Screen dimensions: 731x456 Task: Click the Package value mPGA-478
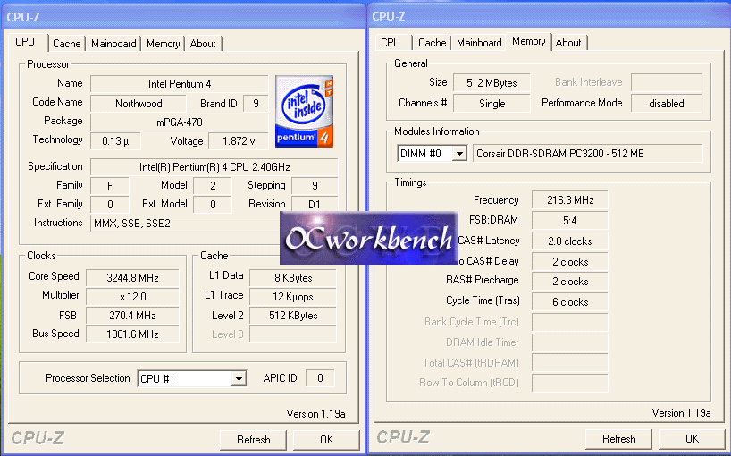(180, 122)
